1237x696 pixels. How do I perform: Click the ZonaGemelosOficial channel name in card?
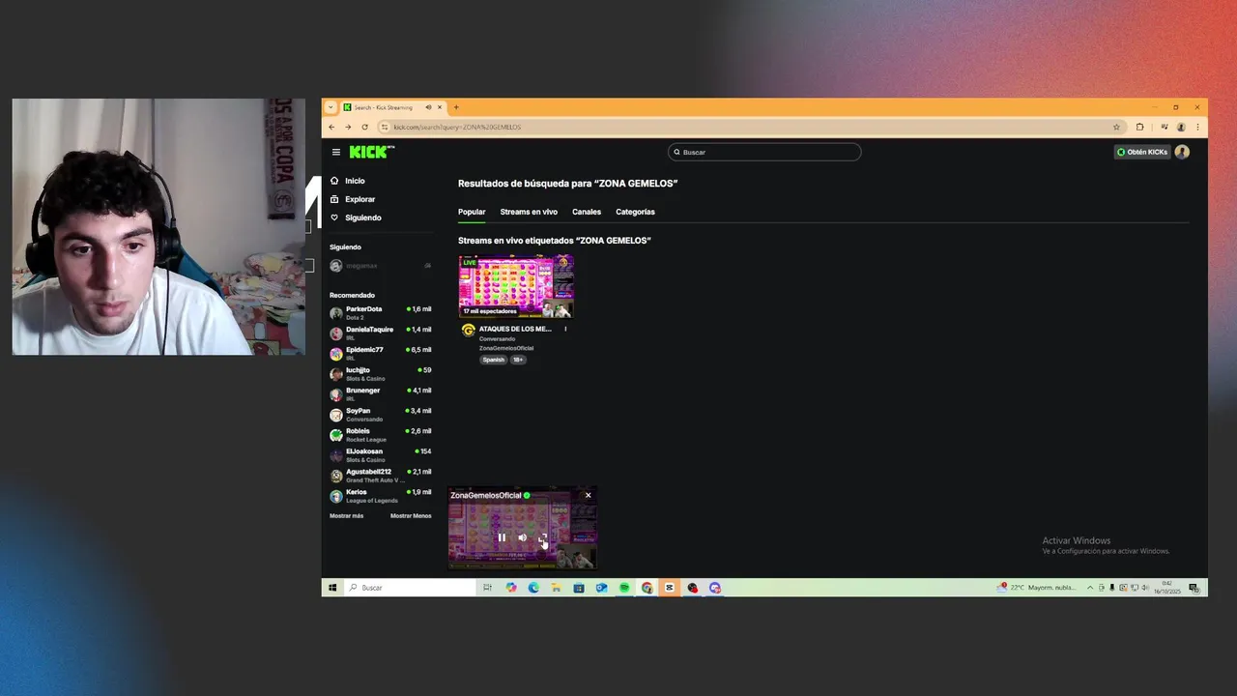506,348
